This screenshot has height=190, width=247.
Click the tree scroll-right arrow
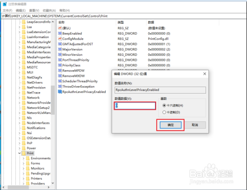[x=48, y=188]
